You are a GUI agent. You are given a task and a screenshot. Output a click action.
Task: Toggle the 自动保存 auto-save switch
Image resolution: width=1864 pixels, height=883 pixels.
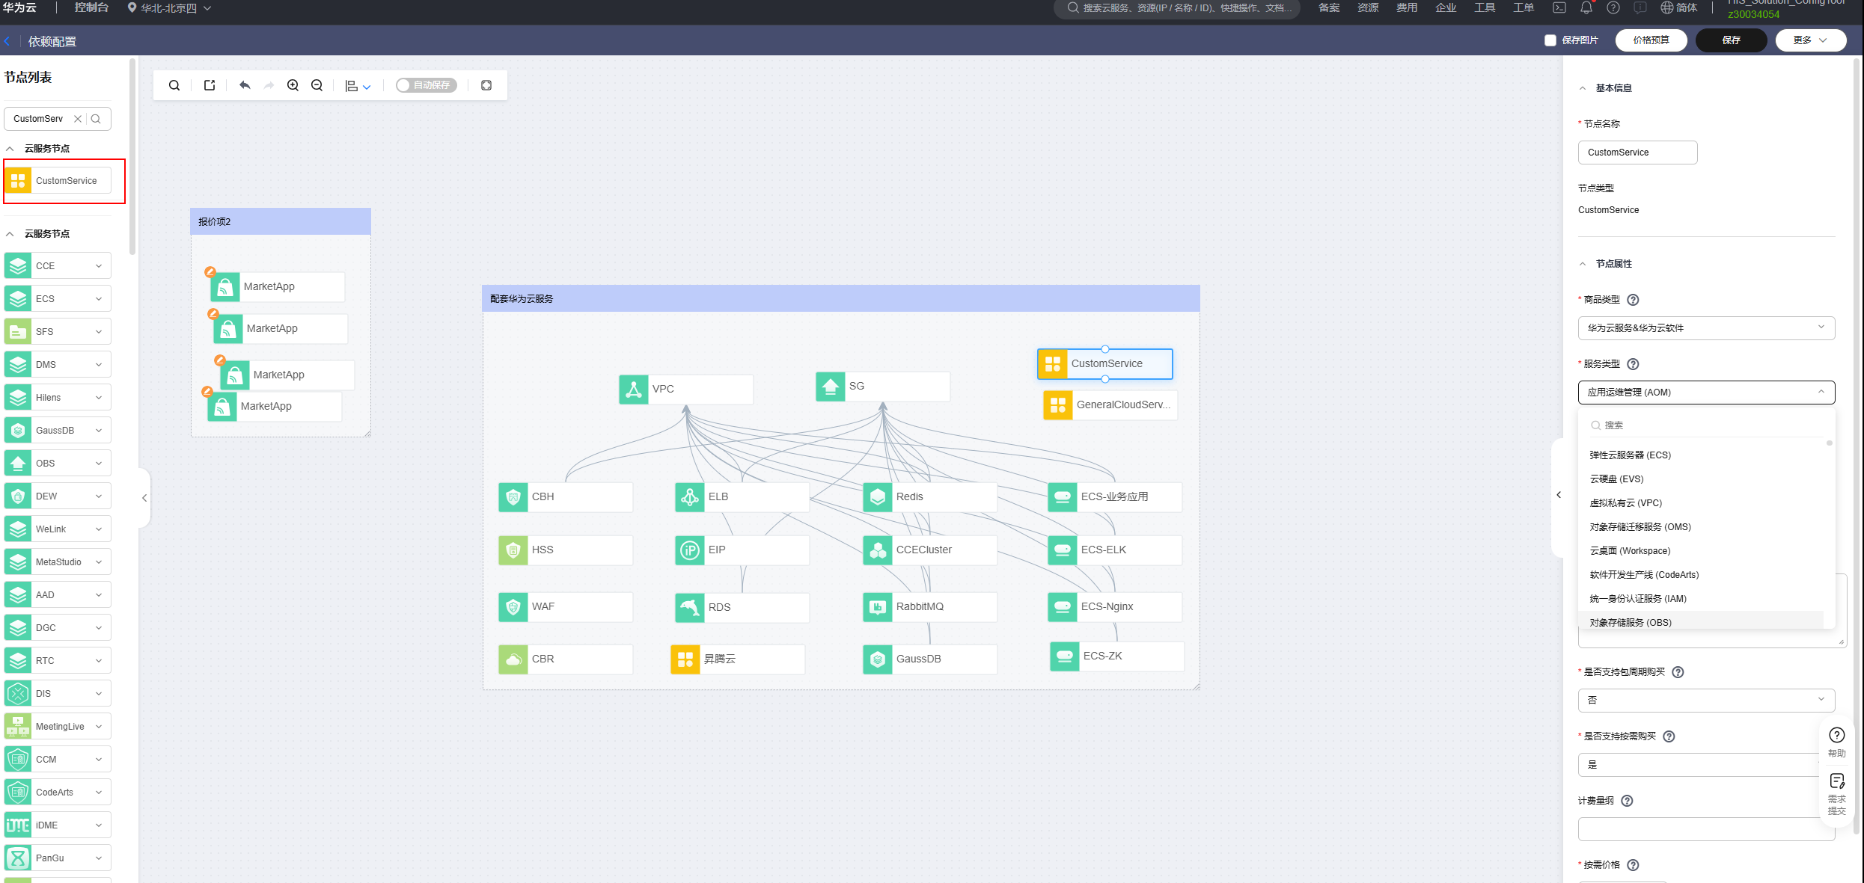click(426, 85)
